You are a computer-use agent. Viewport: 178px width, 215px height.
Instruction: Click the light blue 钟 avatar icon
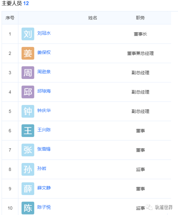click(28, 111)
